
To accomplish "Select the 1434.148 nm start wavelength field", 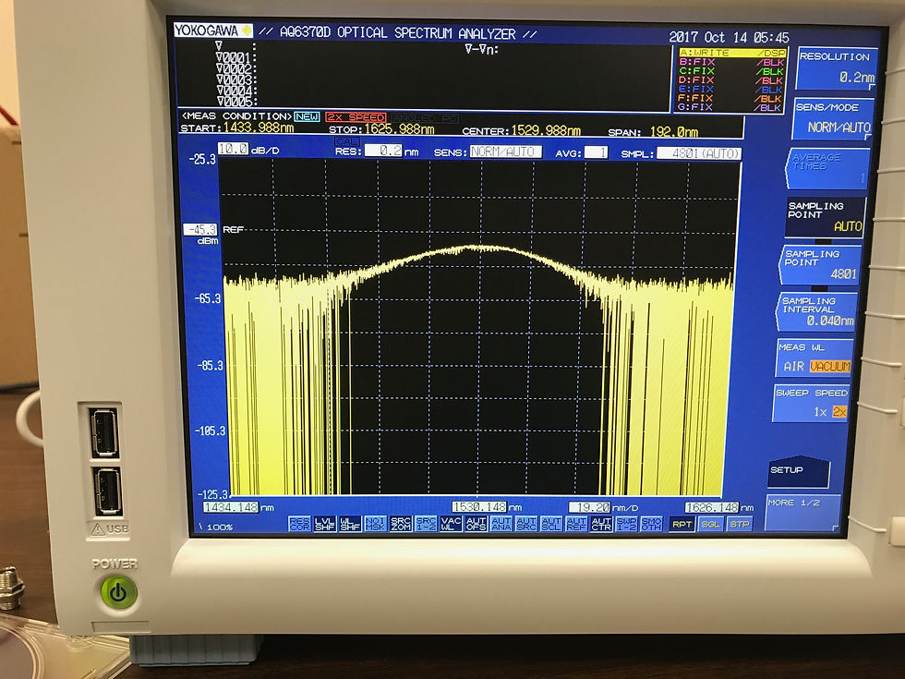I will coord(230,507).
